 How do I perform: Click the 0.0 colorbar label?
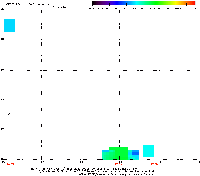[x=186, y=9]
